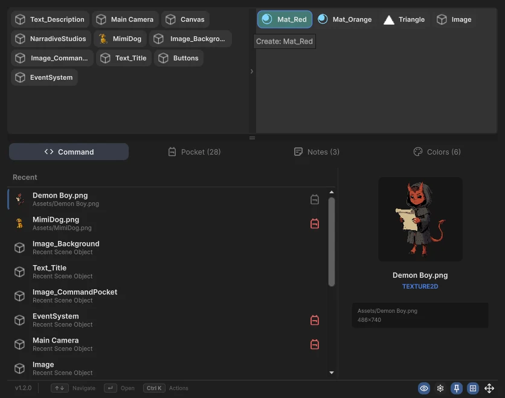The height and width of the screenshot is (398, 505).
Task: Click the TEXTURE2D type label
Action: [420, 286]
